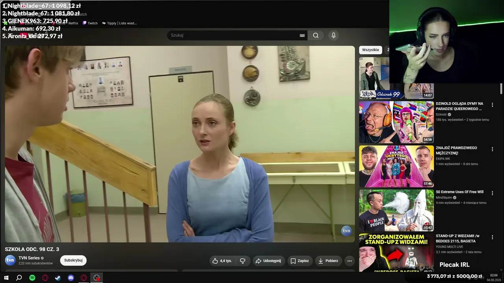Screen dimensions: 504x283
Task: Open the Opera icon next to Discord
Action: pyautogui.click(x=84, y=277)
